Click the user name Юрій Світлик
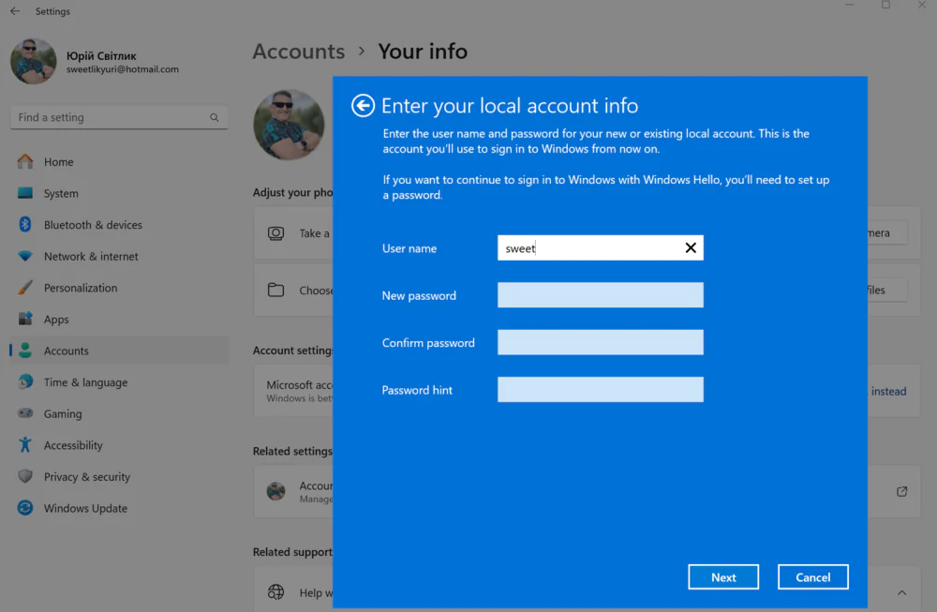The width and height of the screenshot is (937, 612). 101,55
